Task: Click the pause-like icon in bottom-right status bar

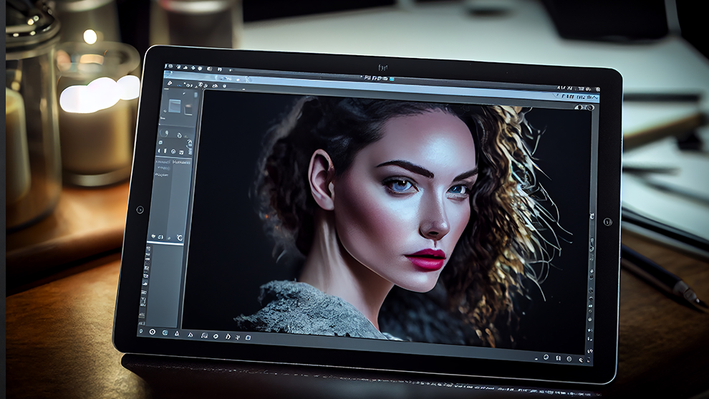Action: pos(559,358)
